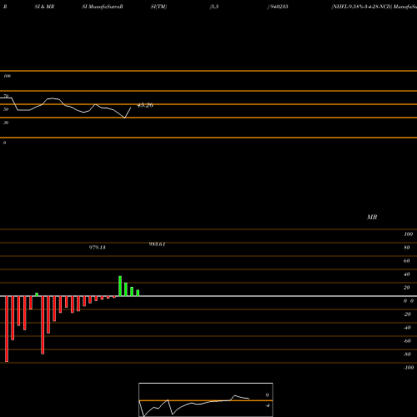Click the -80 label on the MR axis

point(407,354)
